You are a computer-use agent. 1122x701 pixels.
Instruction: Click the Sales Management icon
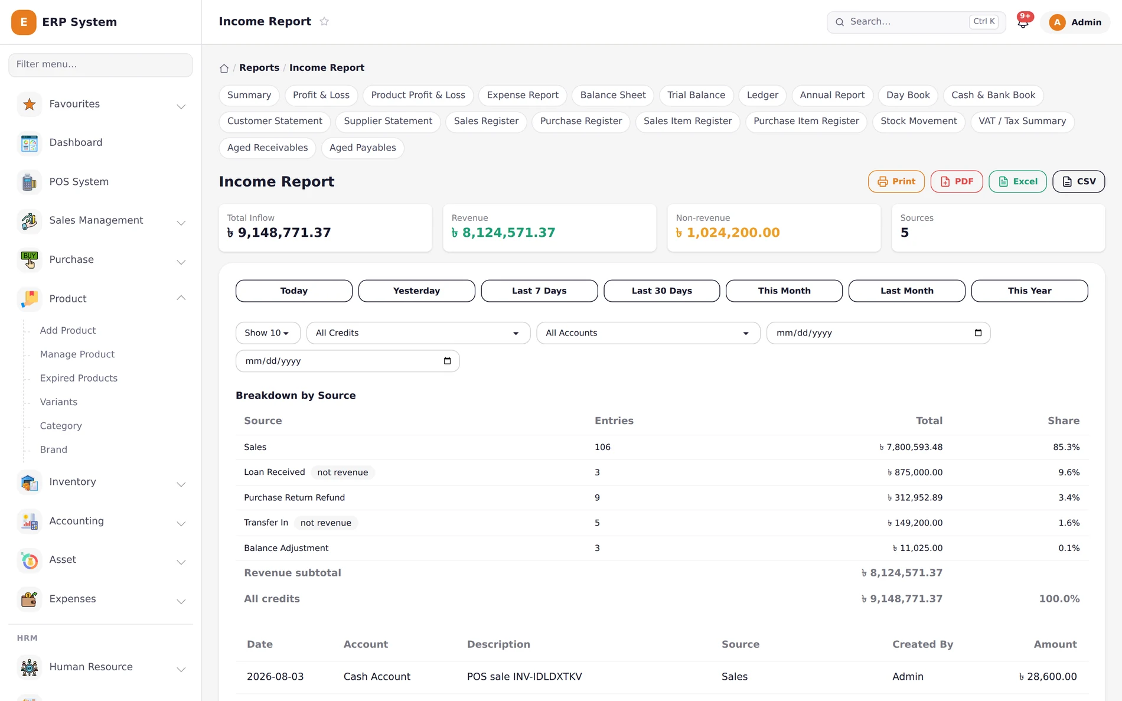30,221
